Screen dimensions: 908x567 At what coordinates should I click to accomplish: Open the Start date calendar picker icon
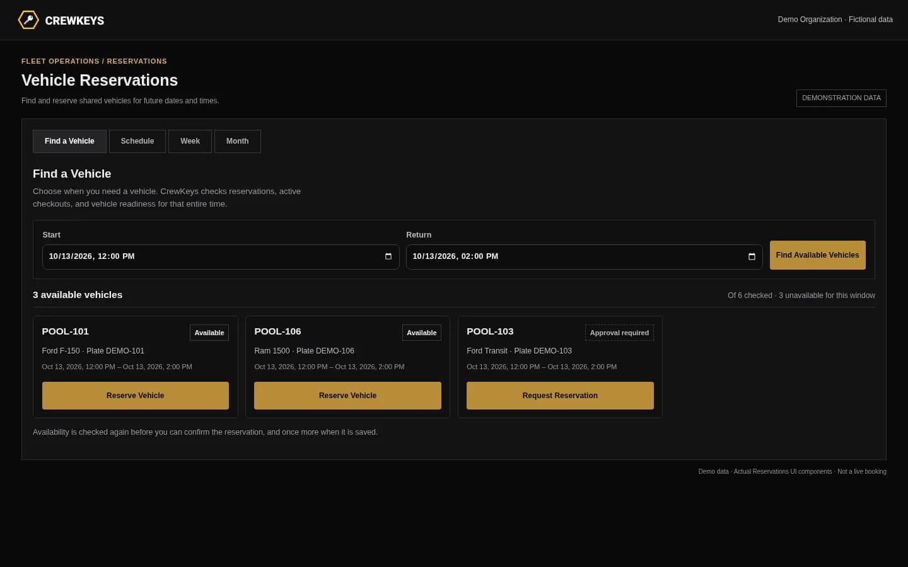point(388,256)
